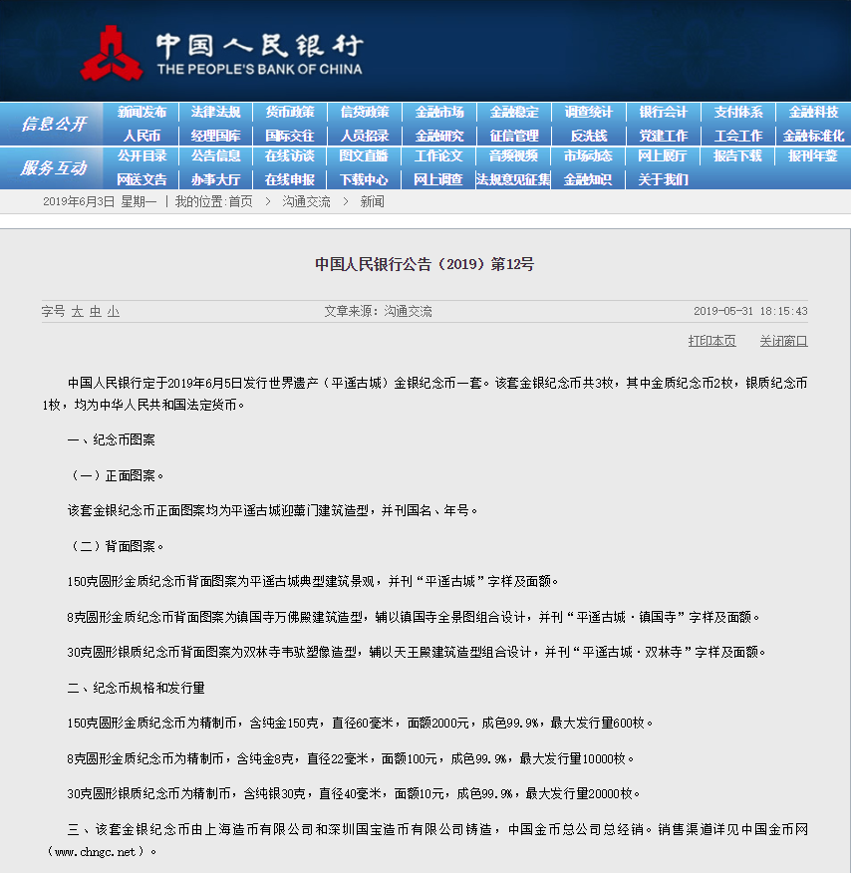Click the People's Bank of China red logo

point(111,53)
